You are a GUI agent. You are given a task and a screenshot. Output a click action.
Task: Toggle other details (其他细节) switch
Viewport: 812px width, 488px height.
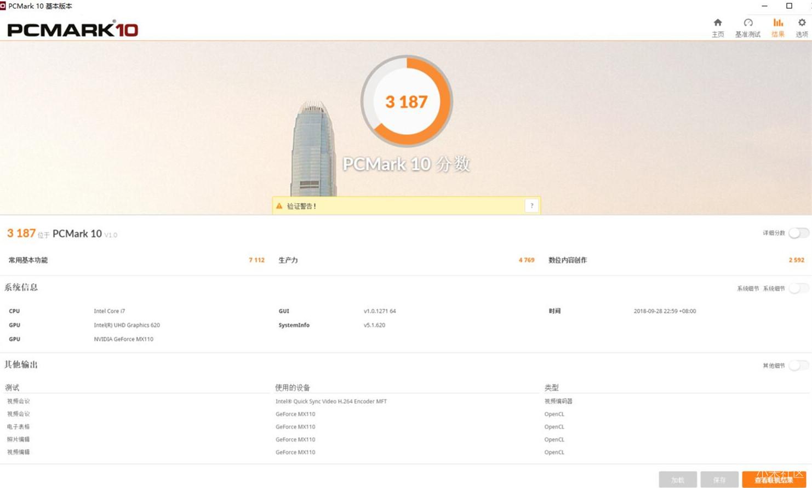(799, 365)
